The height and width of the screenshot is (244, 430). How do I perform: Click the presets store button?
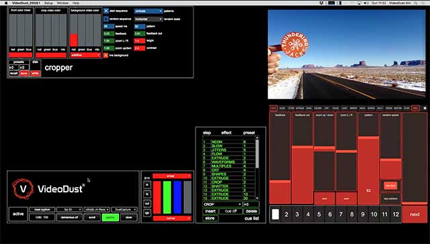(x=24, y=73)
